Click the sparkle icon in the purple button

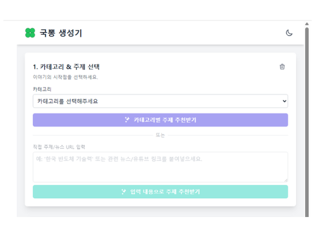tap(127, 120)
